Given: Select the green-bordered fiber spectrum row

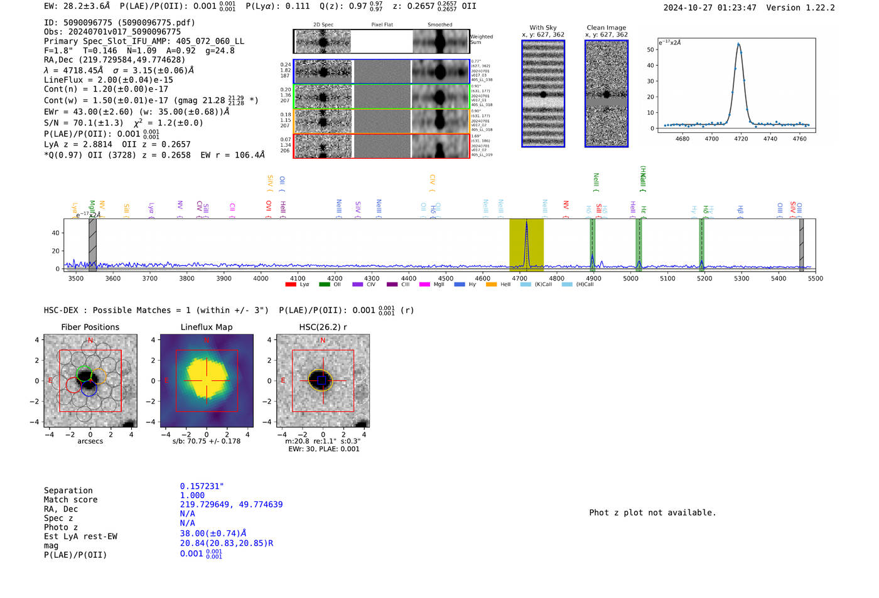Looking at the screenshot, I should pyautogui.click(x=381, y=97).
